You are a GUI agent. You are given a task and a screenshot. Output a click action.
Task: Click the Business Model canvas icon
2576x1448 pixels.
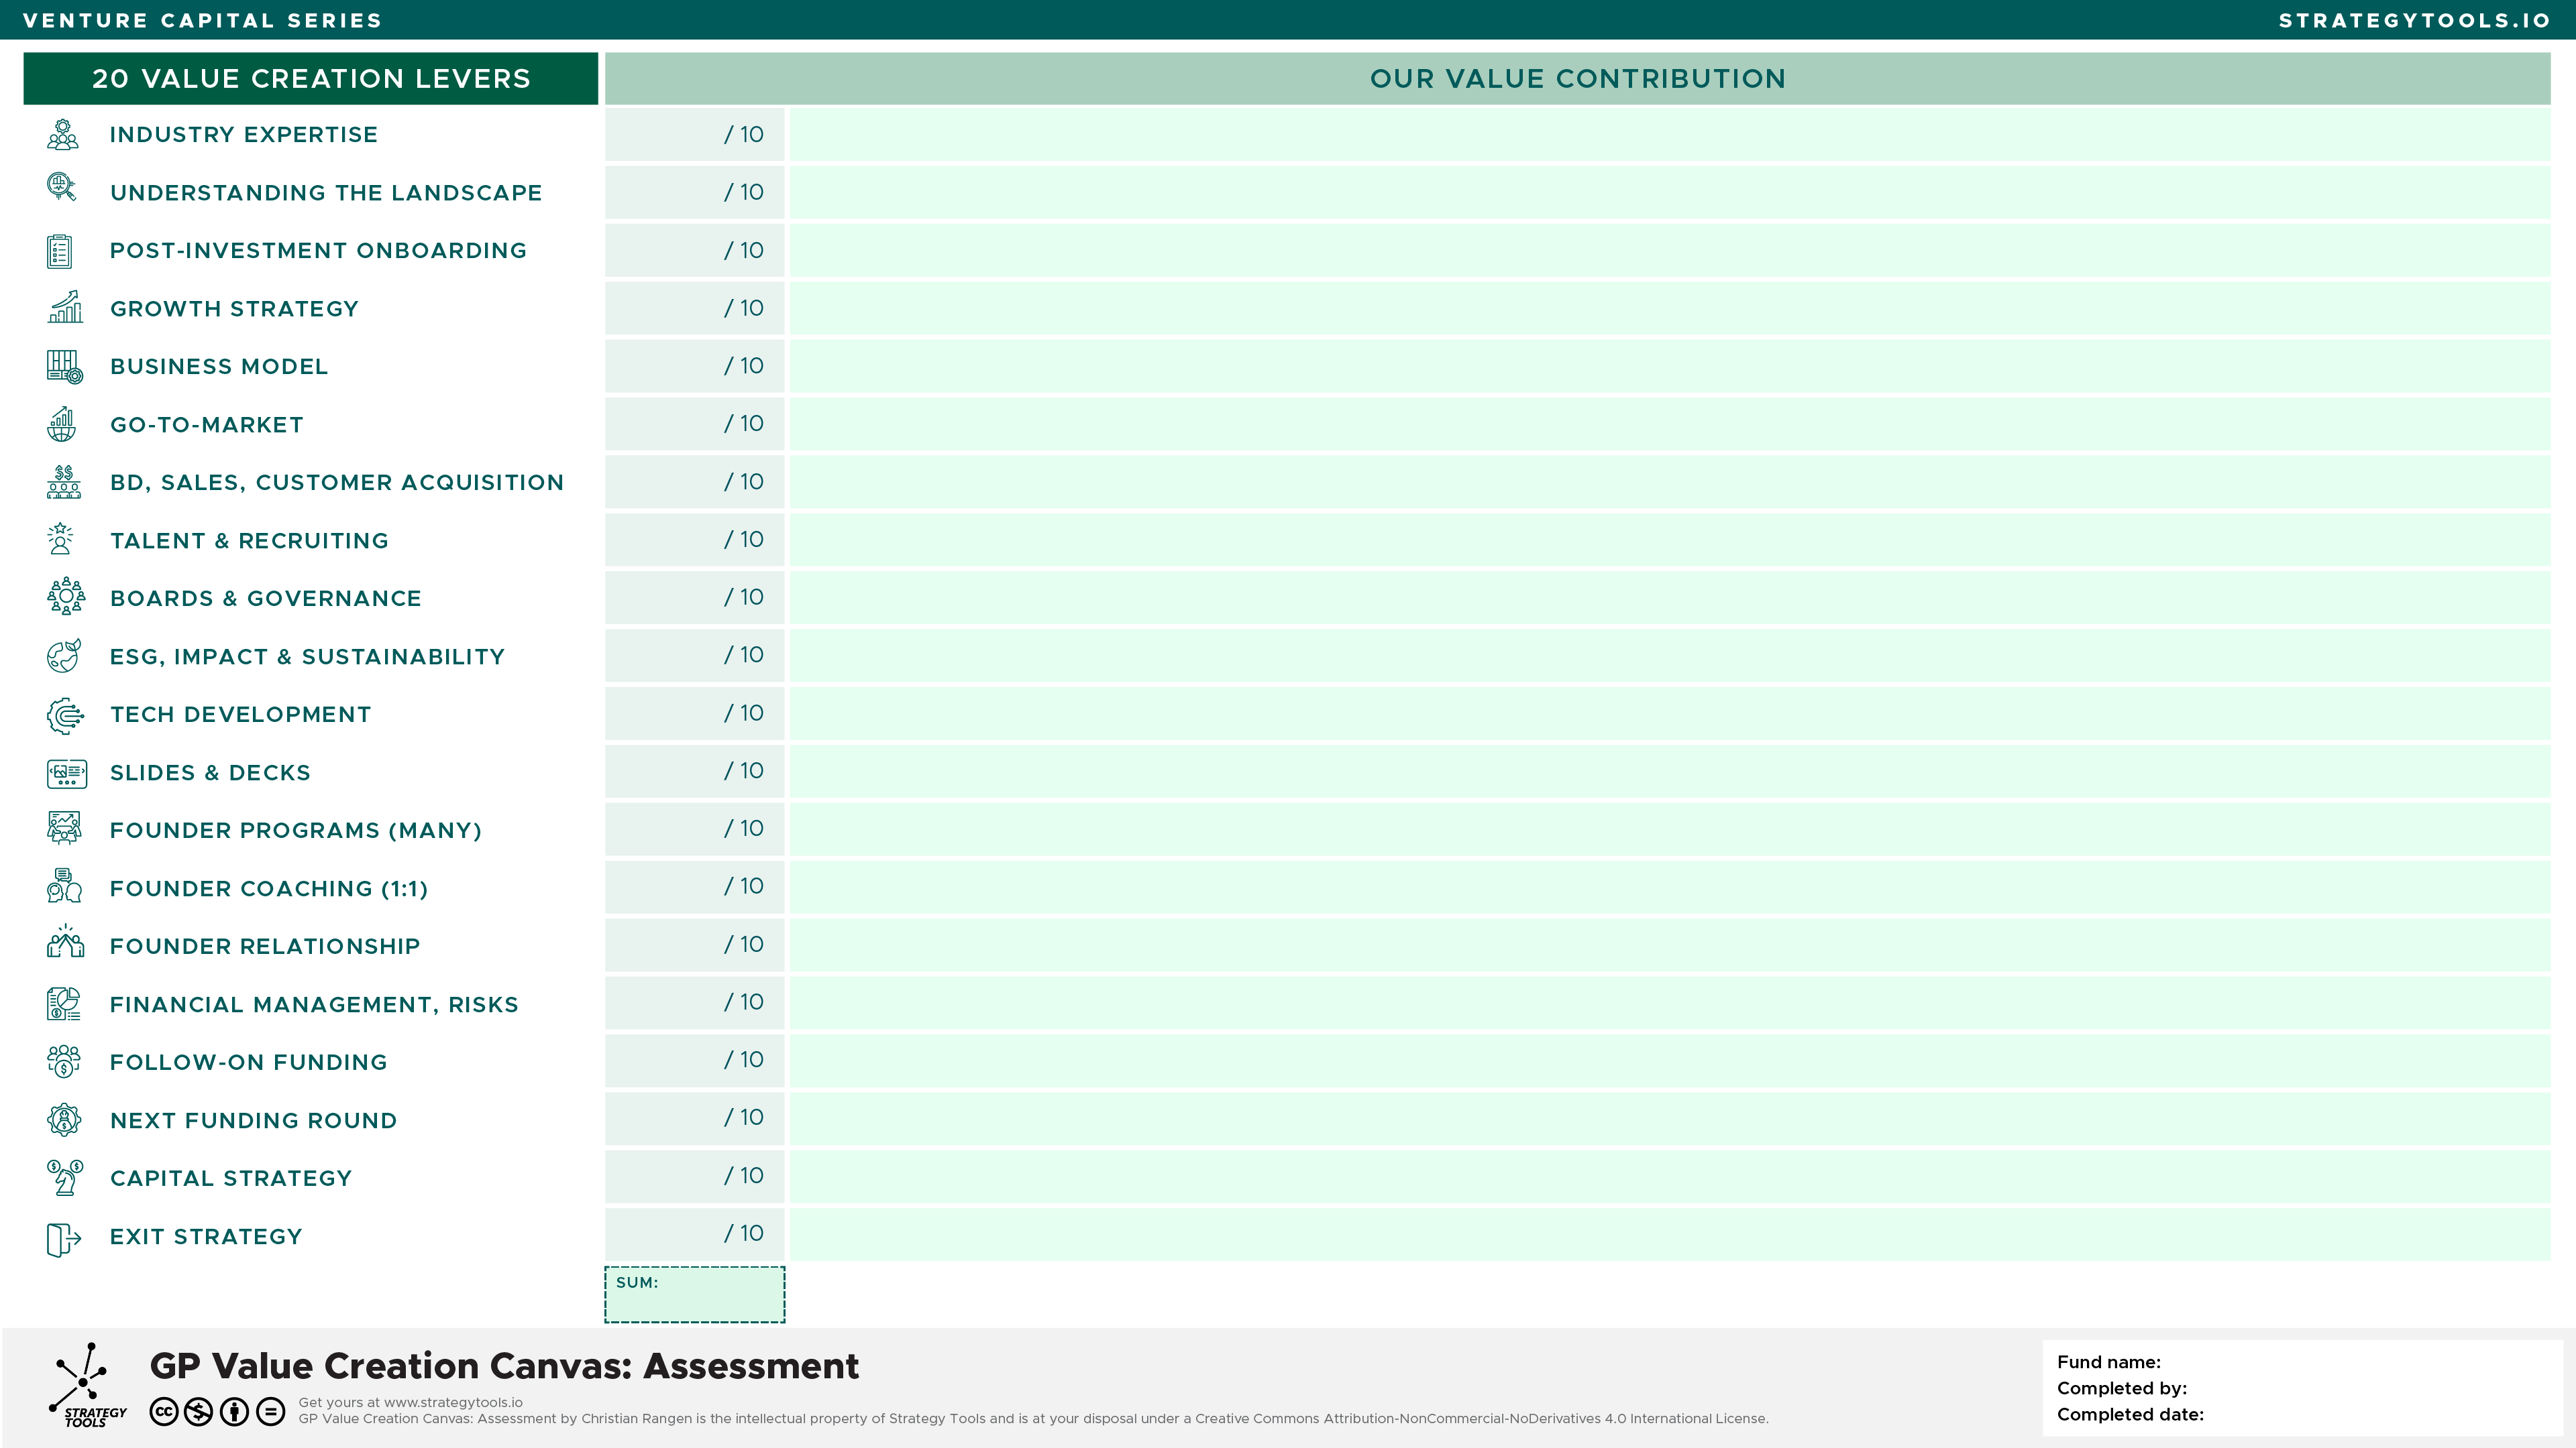[x=65, y=367]
